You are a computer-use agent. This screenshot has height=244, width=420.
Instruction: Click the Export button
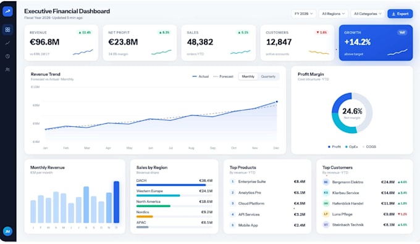click(400, 14)
